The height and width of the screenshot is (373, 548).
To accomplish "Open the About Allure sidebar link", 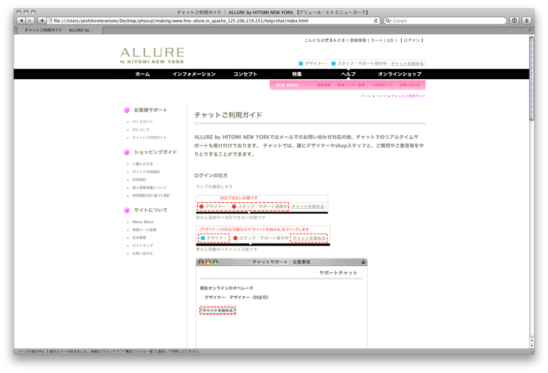I will tap(142, 222).
